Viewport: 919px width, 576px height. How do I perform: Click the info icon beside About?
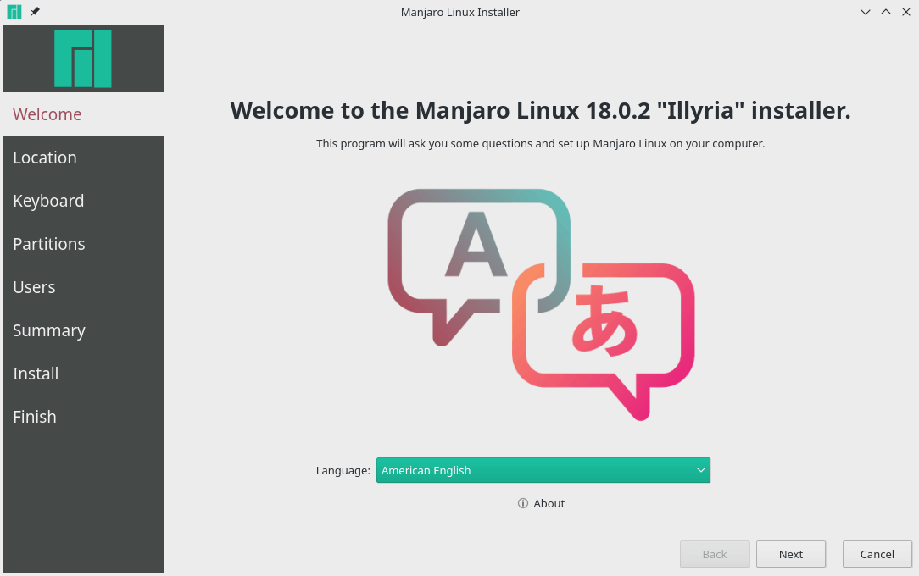(x=522, y=503)
